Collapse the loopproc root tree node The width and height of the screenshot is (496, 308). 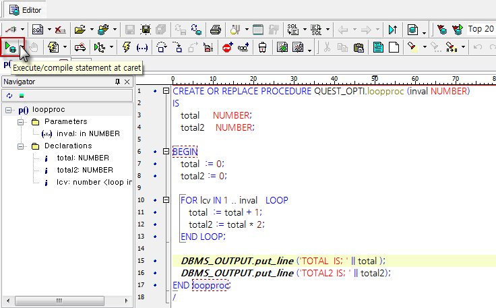tap(8, 109)
